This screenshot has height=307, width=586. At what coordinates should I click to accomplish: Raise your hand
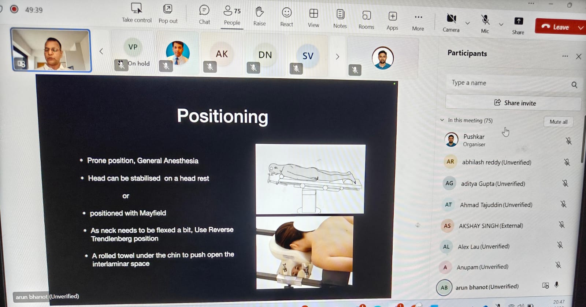[259, 16]
